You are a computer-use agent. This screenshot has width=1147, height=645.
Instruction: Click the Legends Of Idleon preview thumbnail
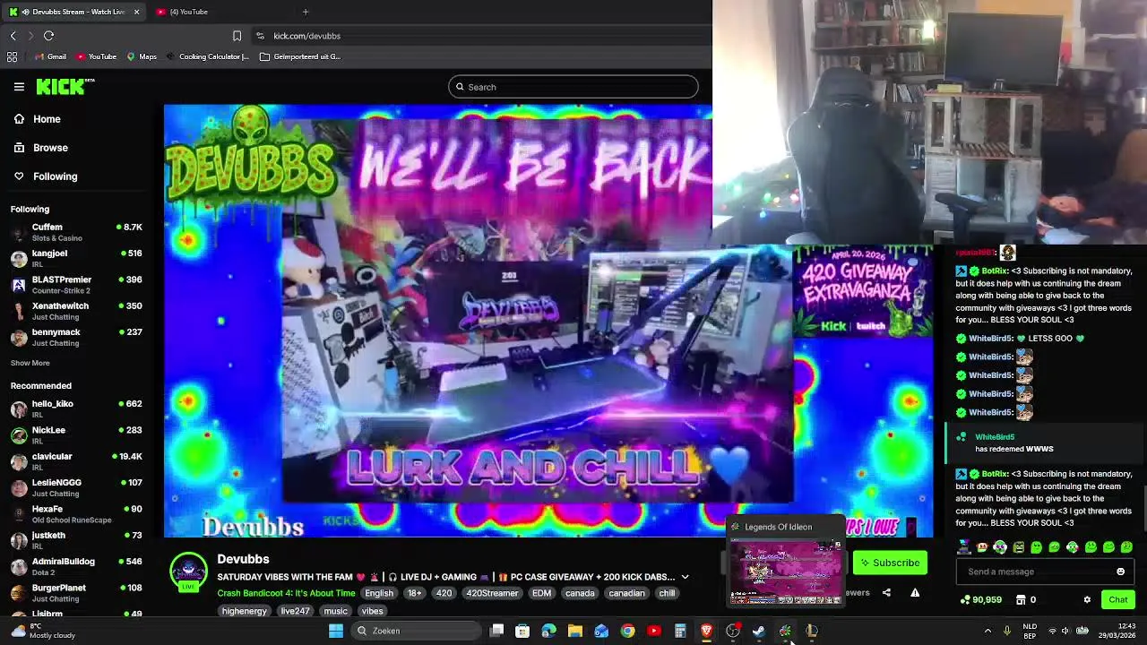point(786,572)
